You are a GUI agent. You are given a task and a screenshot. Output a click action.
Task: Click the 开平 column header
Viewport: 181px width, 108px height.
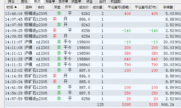click(69, 7)
